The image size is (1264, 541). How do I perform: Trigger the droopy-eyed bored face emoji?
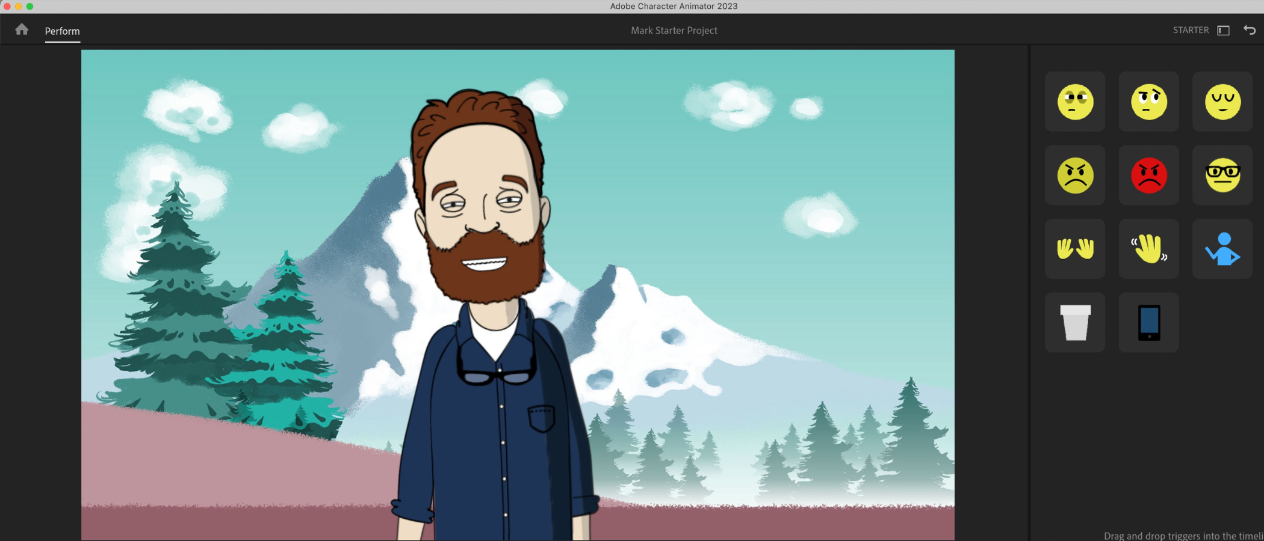1075,102
